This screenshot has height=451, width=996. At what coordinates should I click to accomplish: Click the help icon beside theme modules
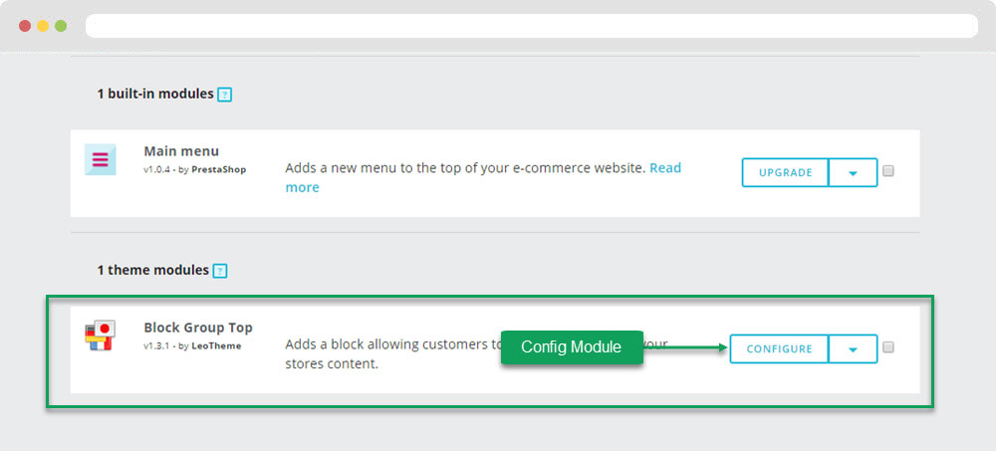pyautogui.click(x=220, y=271)
